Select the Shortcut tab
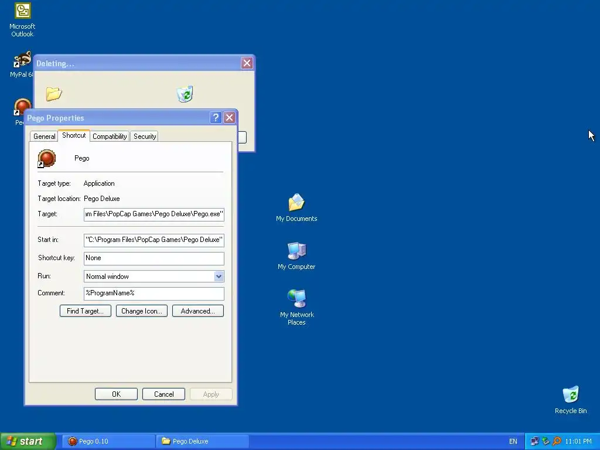The height and width of the screenshot is (450, 600). pos(74,135)
